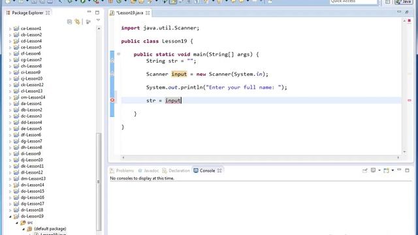The image size is (418, 235).
Task: Click the dn-Lesson14 project icon
Action: [x=16, y=185]
